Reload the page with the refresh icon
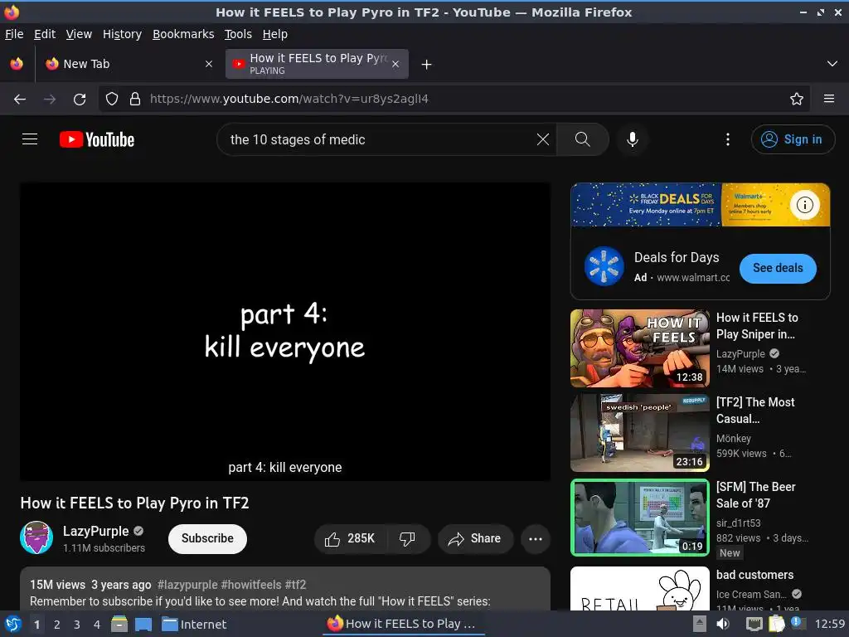This screenshot has width=849, height=637. point(80,100)
